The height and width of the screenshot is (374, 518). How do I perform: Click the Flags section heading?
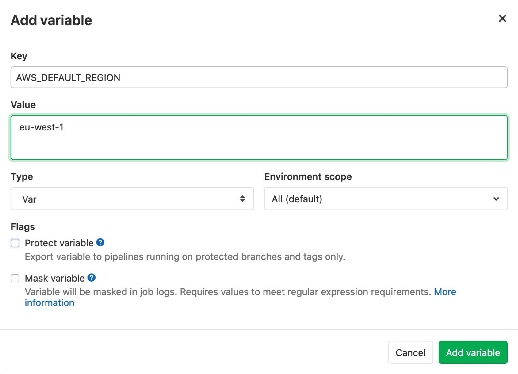click(23, 227)
